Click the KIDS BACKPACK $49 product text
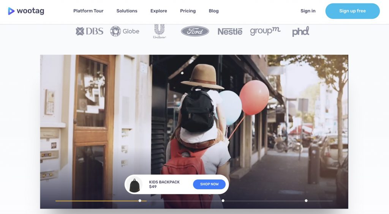The height and width of the screenshot is (214, 389). pyautogui.click(x=164, y=184)
